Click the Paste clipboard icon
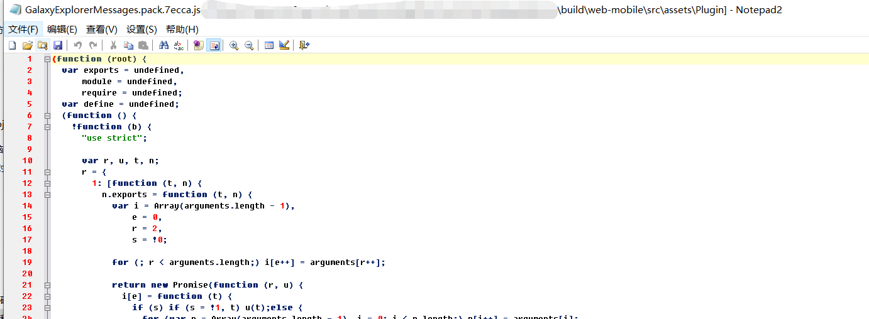The image size is (869, 319). 143,45
